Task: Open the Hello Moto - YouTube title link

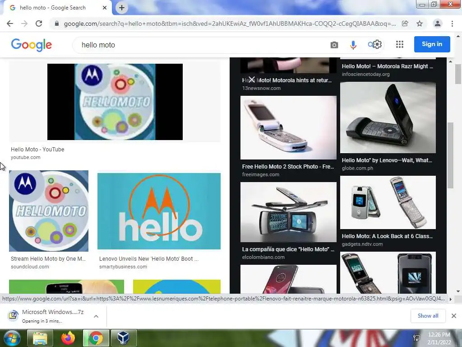Action: point(37,149)
